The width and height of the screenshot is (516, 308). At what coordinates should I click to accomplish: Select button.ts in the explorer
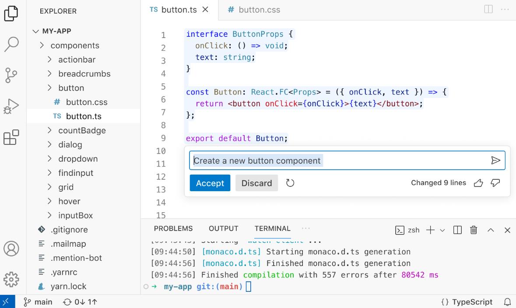pos(83,116)
